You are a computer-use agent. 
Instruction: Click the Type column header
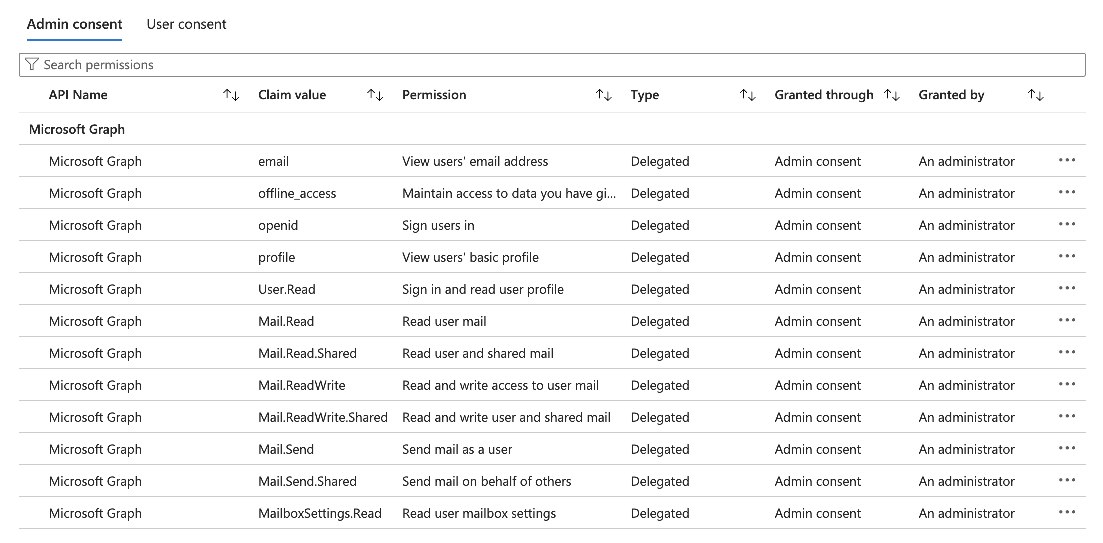[x=645, y=95]
